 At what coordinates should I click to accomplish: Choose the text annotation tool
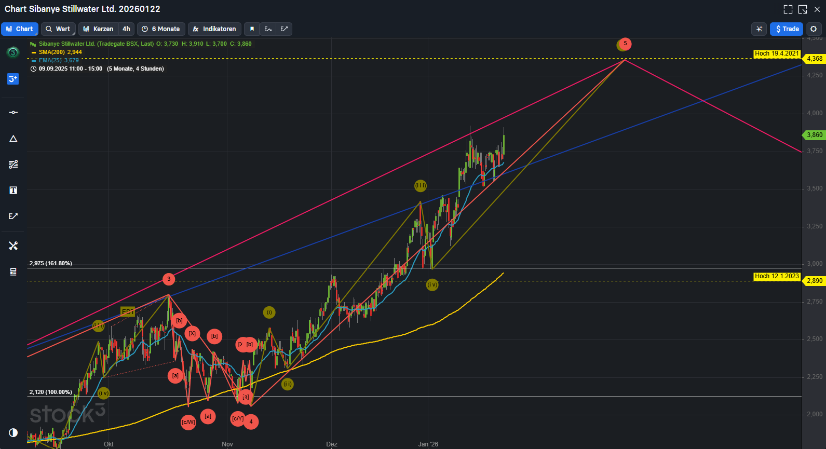tap(13, 191)
